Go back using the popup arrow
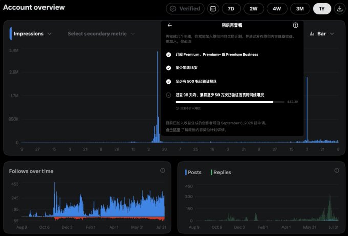Image resolution: width=348 pixels, height=236 pixels. point(170,25)
